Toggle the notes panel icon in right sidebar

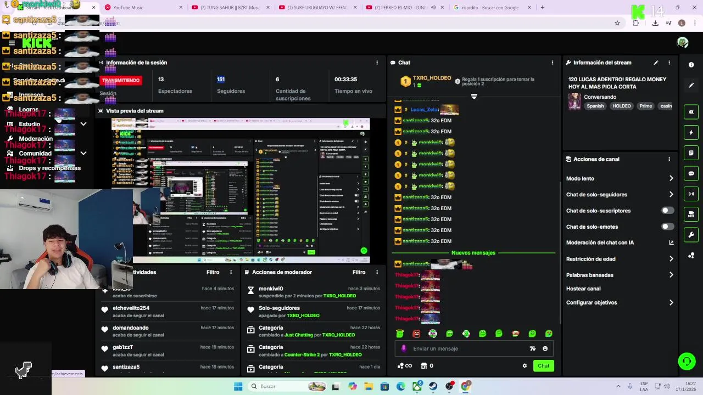tap(691, 153)
